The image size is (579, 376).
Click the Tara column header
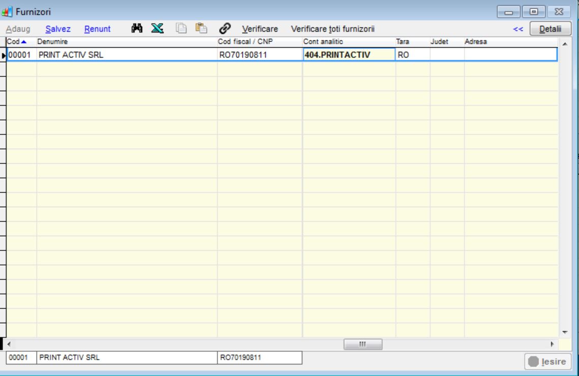(x=412, y=42)
